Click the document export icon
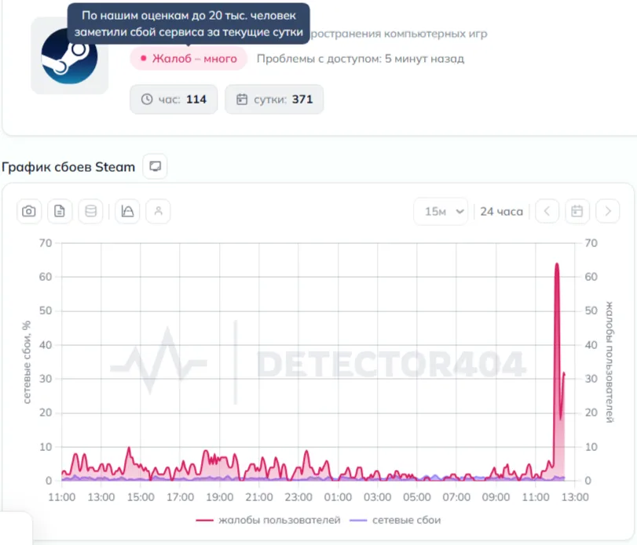This screenshot has height=545, width=637. (60, 211)
